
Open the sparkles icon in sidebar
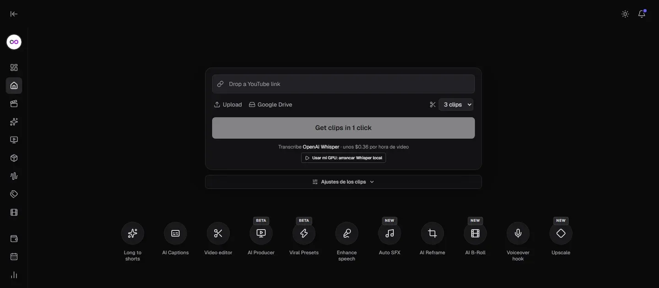pyautogui.click(x=14, y=122)
